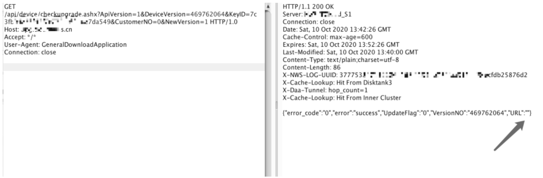Click the scroll-up arrow of the request pane
This screenshot has height=178, width=543.
coord(268,6)
